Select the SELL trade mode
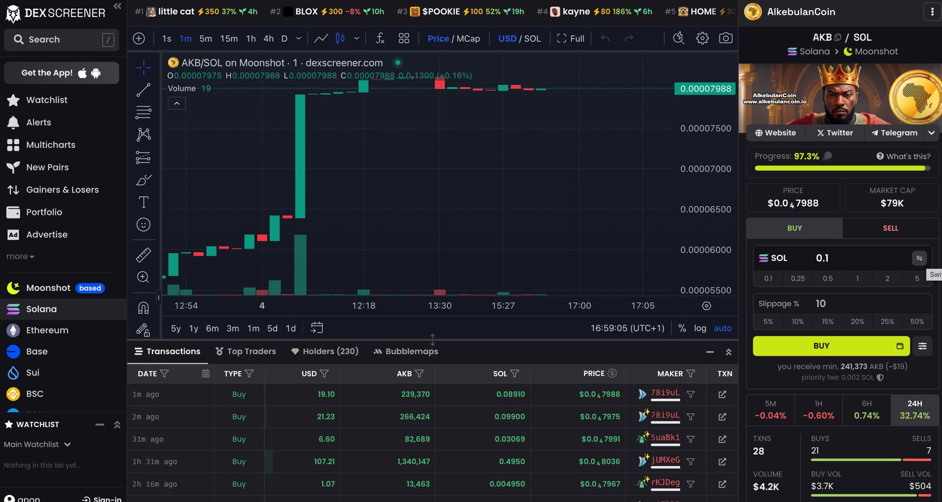 890,228
